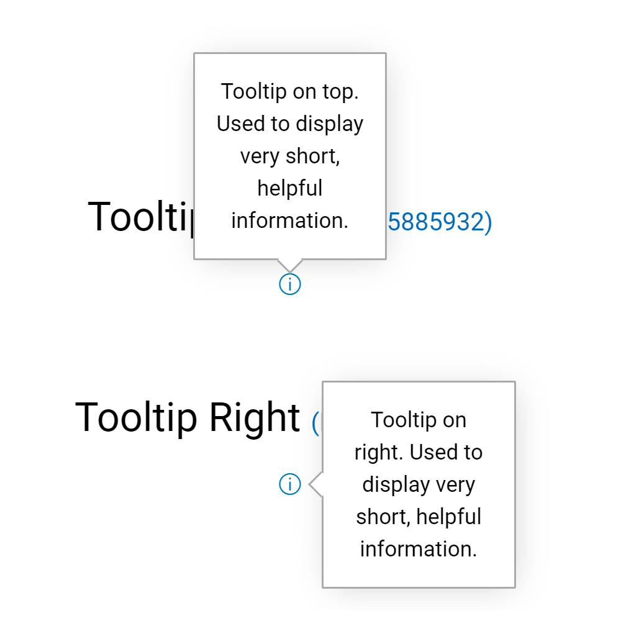
Task: Click 'information.' in the top tooltip
Action: (290, 220)
